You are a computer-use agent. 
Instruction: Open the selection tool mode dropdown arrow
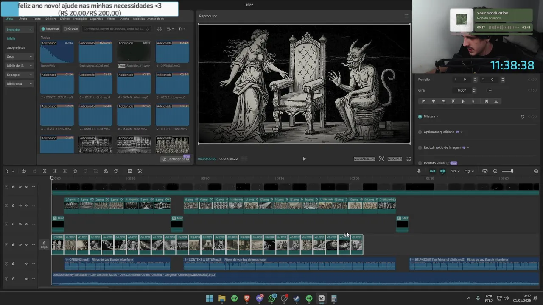click(x=14, y=172)
